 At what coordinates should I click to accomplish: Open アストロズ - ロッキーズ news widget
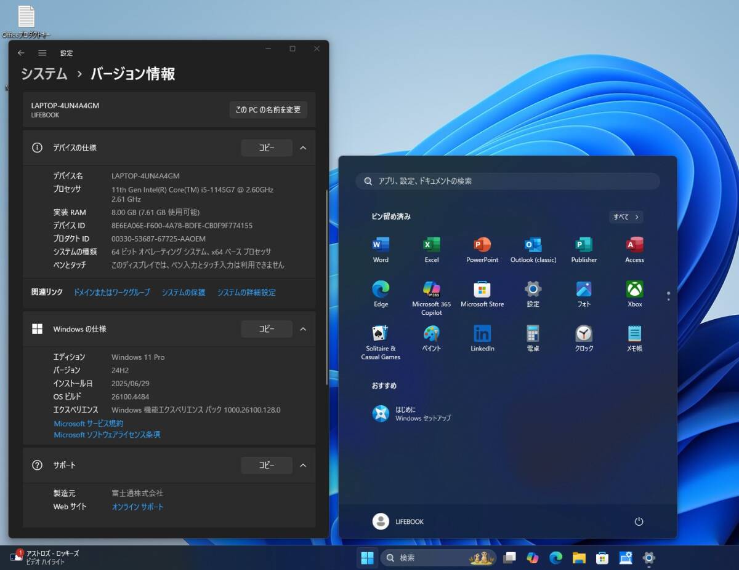[x=44, y=557]
